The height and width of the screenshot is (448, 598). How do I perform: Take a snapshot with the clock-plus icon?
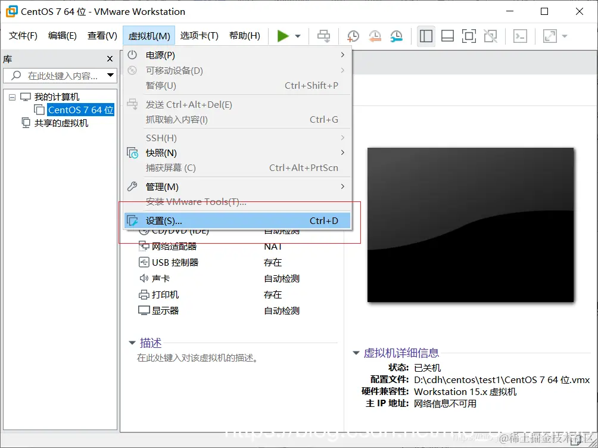coord(353,36)
